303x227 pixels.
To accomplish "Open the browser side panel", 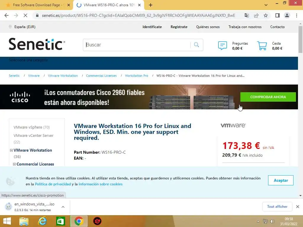I will tap(278, 15).
